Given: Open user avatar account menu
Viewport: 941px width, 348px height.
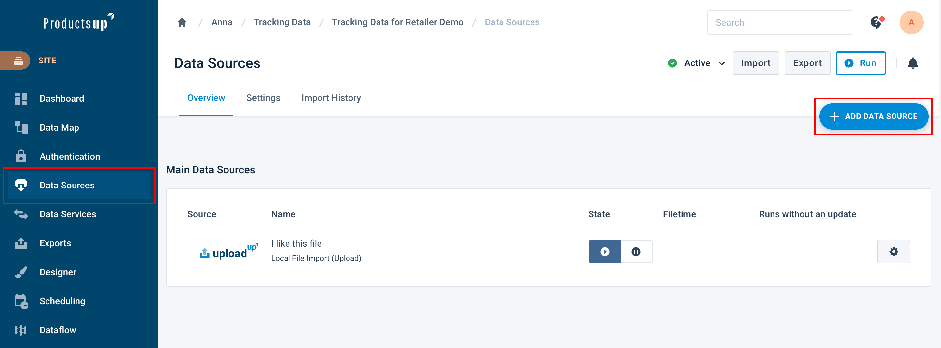Looking at the screenshot, I should pyautogui.click(x=911, y=23).
